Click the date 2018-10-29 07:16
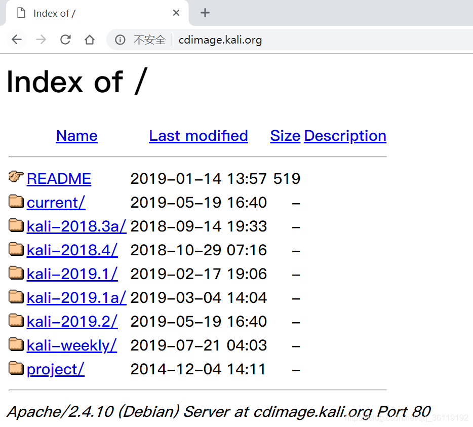The image size is (473, 427). pos(199,250)
